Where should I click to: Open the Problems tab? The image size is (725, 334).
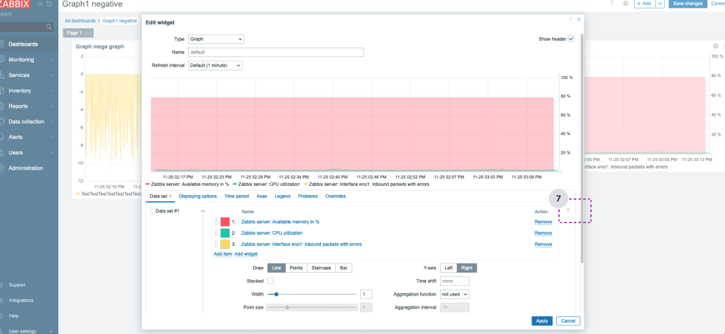click(x=308, y=196)
